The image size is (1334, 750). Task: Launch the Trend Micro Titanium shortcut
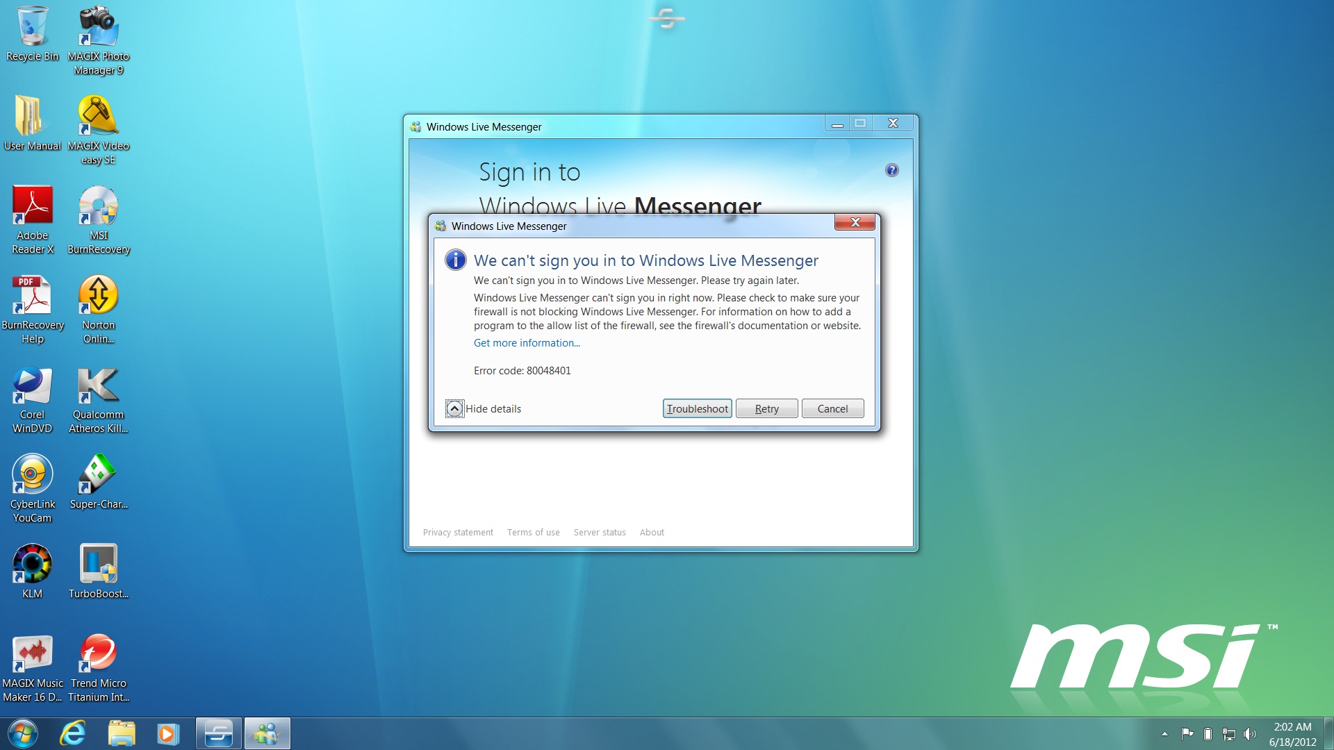[x=98, y=655]
